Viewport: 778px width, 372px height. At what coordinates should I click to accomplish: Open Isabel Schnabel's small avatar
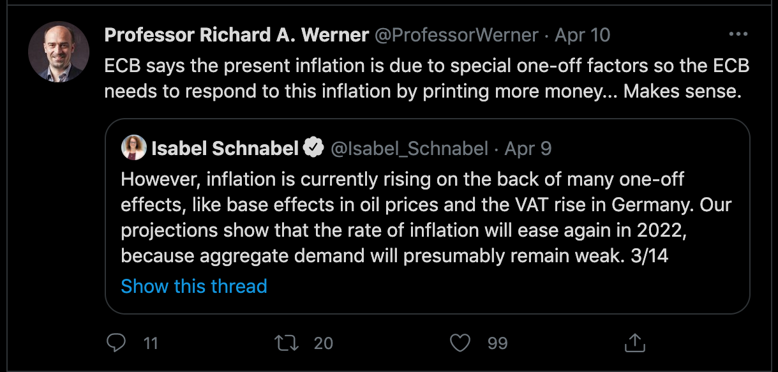[x=133, y=147]
